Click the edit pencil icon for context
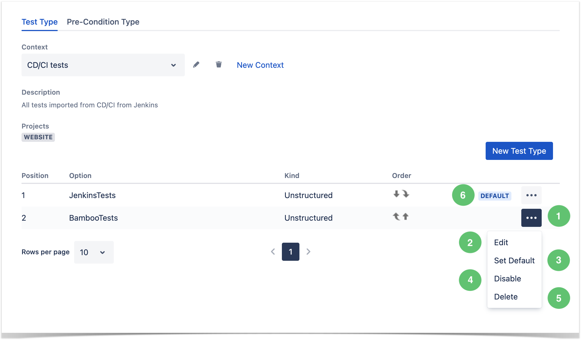583x341 pixels. click(196, 64)
